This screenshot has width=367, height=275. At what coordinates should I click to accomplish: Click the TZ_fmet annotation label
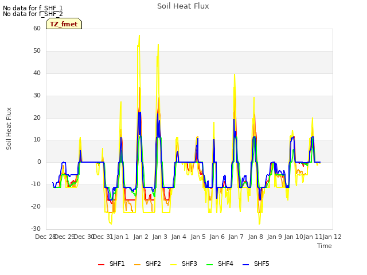64,24
